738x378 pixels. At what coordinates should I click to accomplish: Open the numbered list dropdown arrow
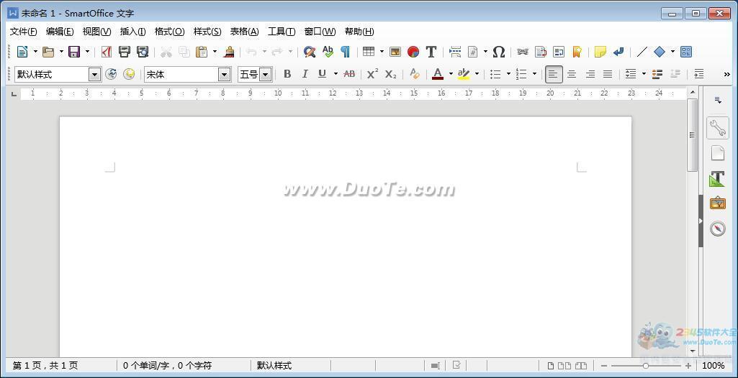(534, 74)
